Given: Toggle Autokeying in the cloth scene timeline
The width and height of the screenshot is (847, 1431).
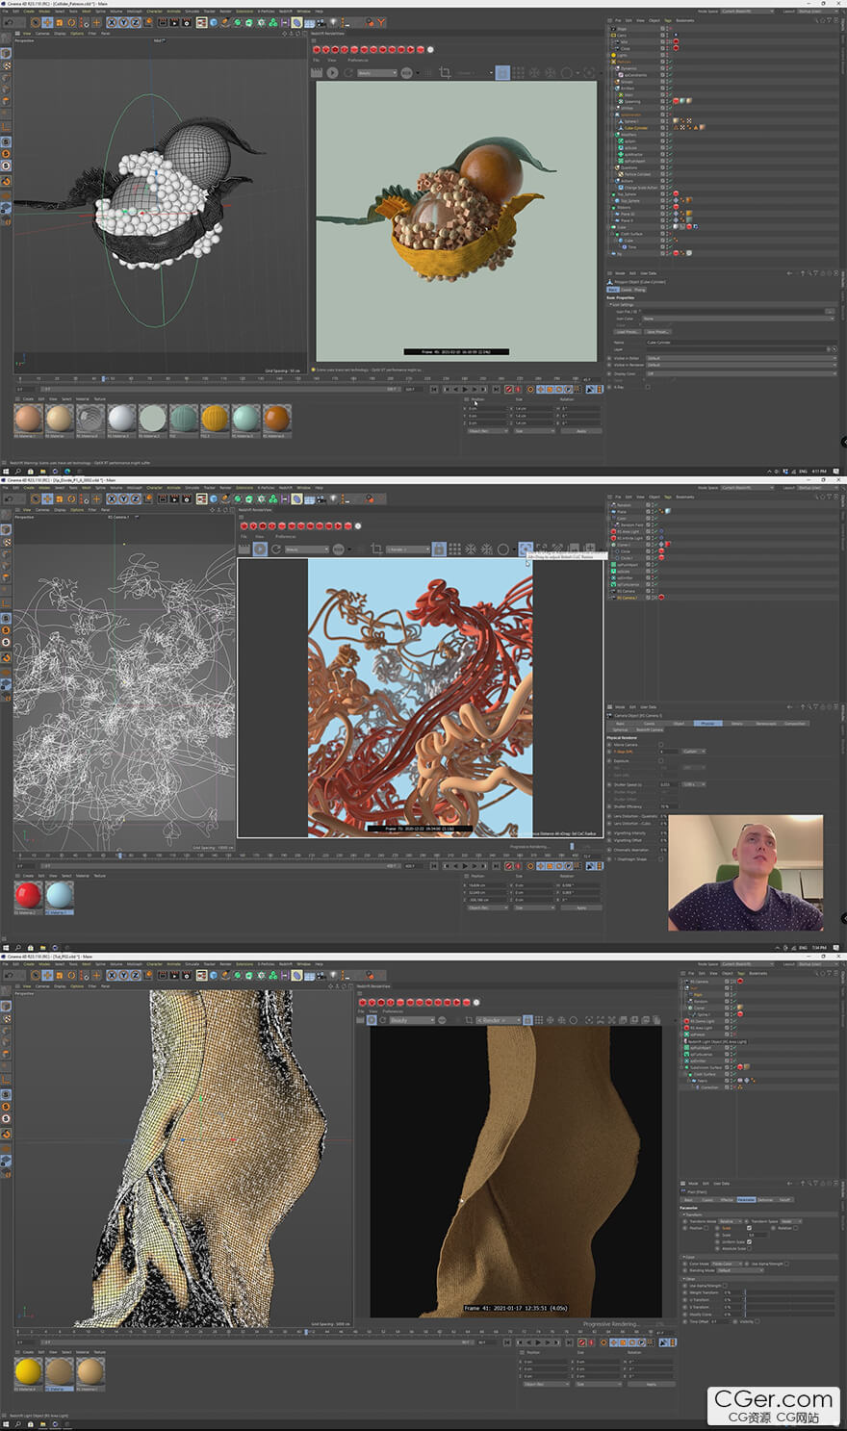Looking at the screenshot, I should point(592,1342).
